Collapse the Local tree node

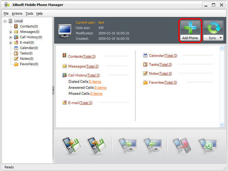tap(5, 21)
